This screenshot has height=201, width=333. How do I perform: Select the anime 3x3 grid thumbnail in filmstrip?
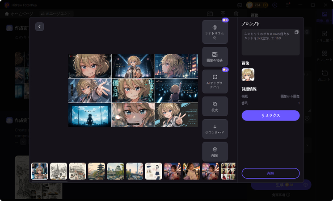click(x=39, y=171)
